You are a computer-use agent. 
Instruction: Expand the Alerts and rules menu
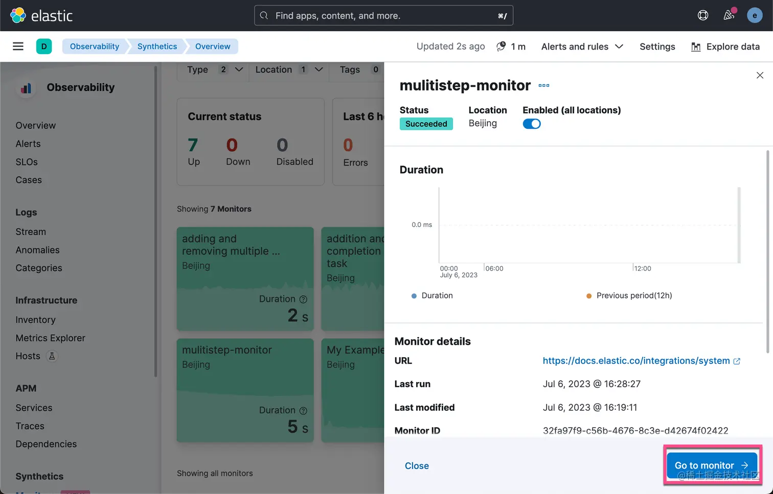[x=582, y=46]
